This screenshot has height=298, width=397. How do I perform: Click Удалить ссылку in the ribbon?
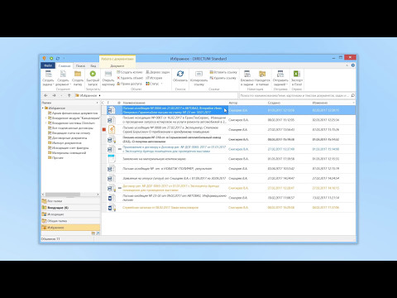(x=223, y=78)
